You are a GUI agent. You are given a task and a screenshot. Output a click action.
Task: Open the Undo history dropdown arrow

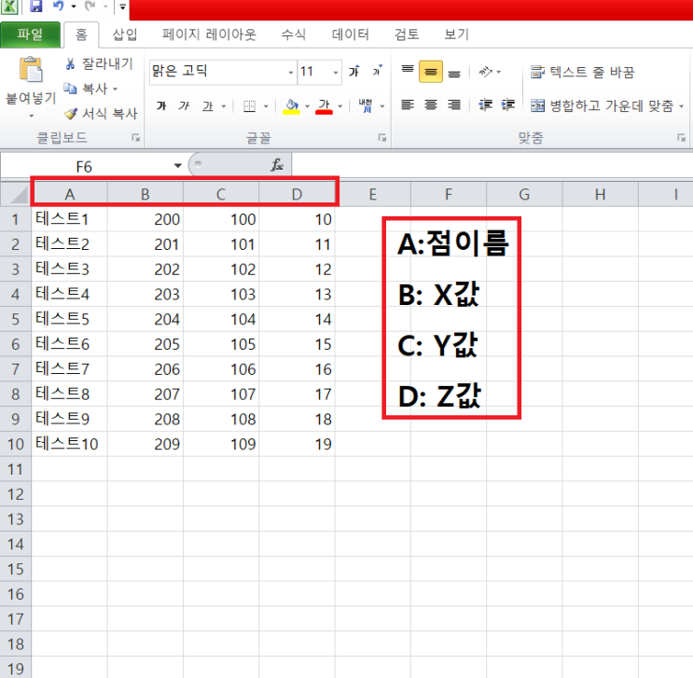click(74, 7)
